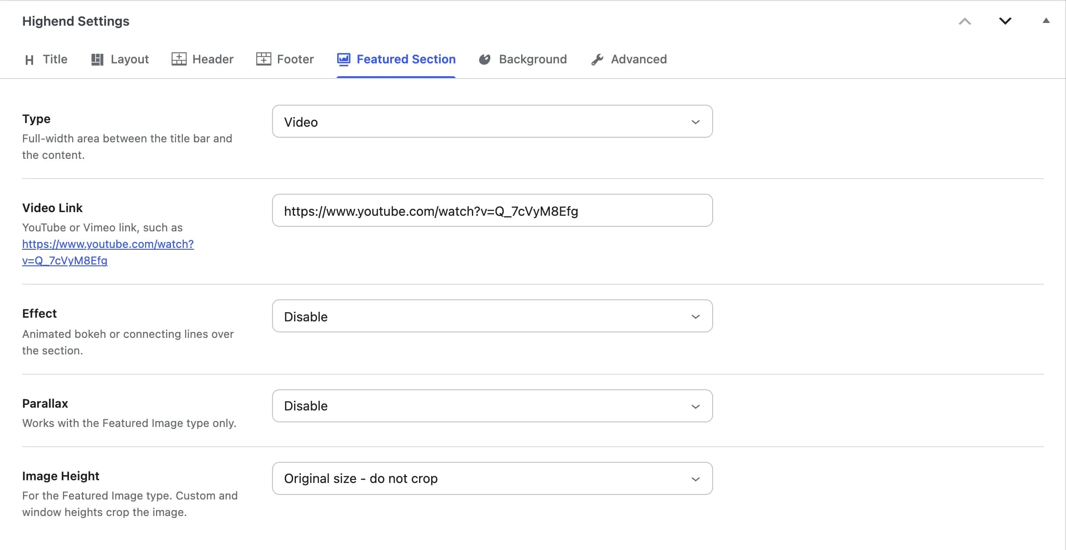Switch to the Footer tab

pos(285,59)
